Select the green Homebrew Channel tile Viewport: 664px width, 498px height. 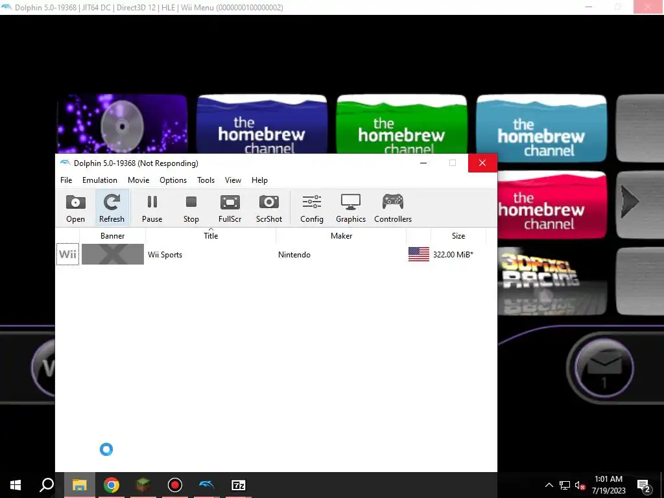401,124
